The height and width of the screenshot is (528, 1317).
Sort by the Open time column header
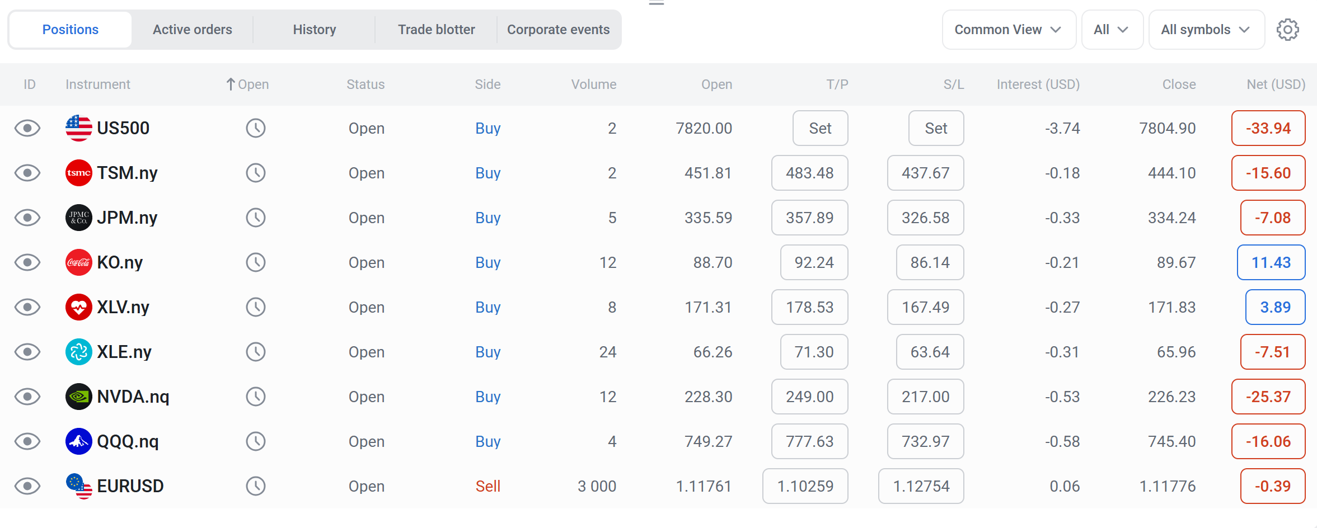[x=247, y=84]
